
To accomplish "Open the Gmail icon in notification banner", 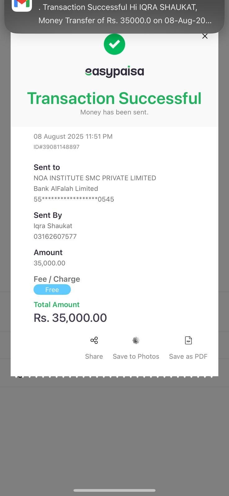I will tap(22, 4).
